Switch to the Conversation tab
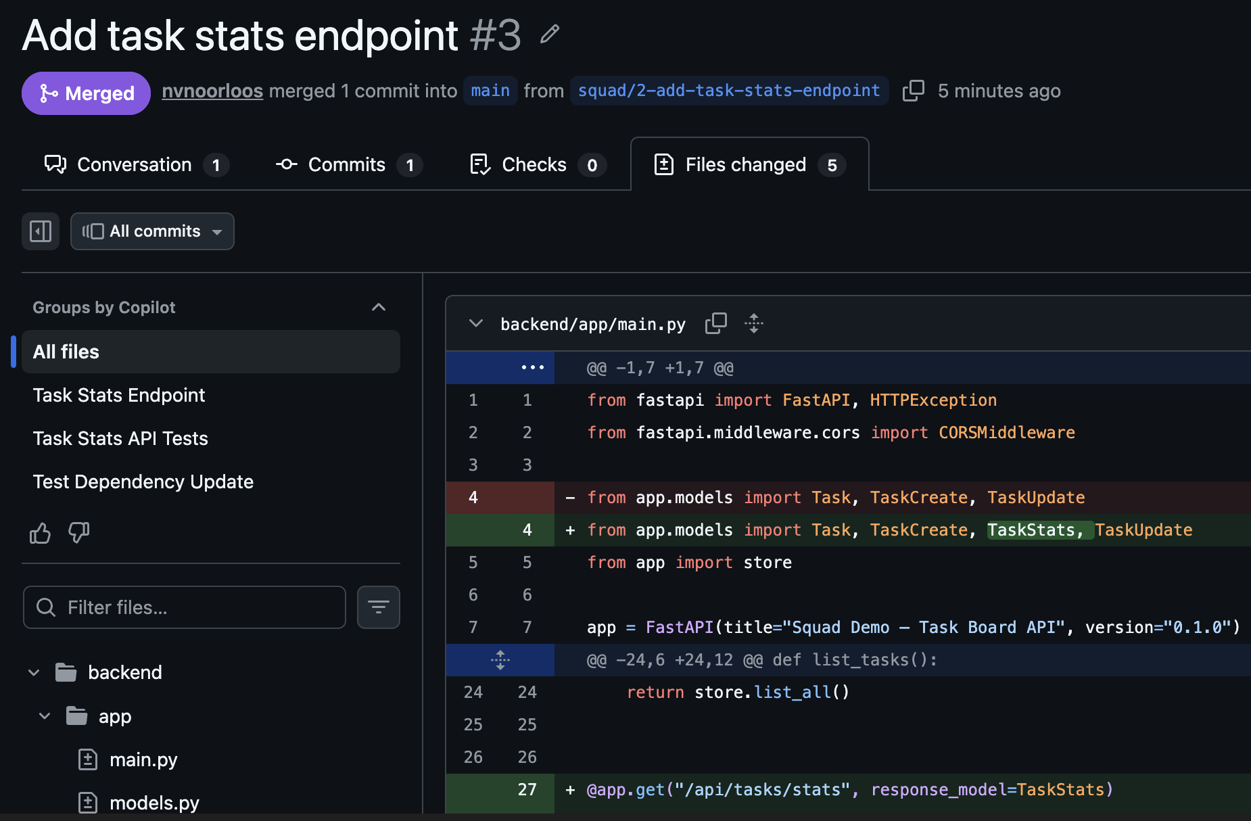 click(135, 165)
